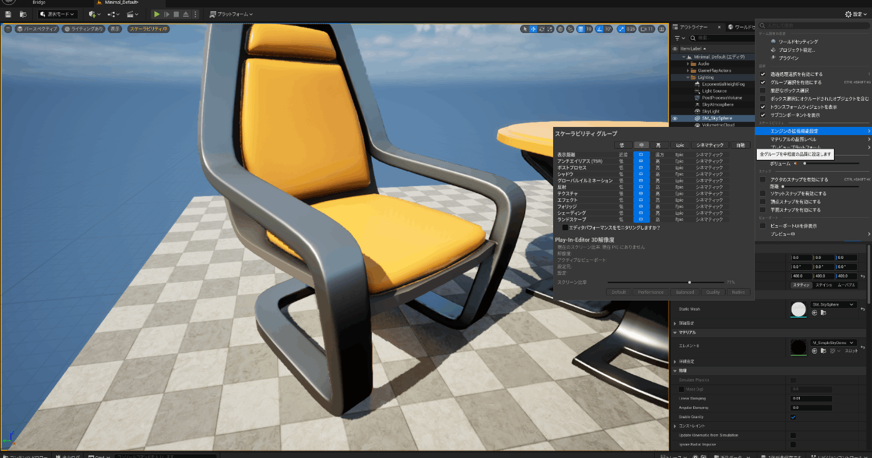This screenshot has height=458, width=872.
Task: Start Play-In-Editor with the green play button
Action: click(156, 14)
